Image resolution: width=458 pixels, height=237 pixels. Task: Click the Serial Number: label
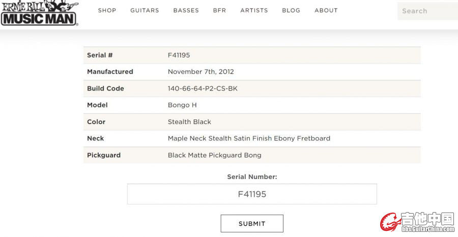[x=252, y=177]
